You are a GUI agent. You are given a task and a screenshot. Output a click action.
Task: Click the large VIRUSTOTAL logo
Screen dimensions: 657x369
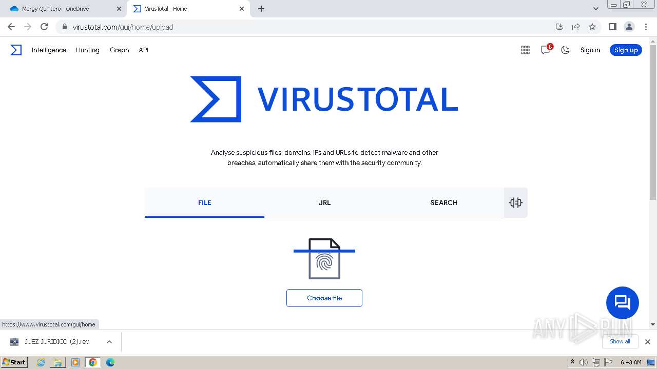point(324,99)
